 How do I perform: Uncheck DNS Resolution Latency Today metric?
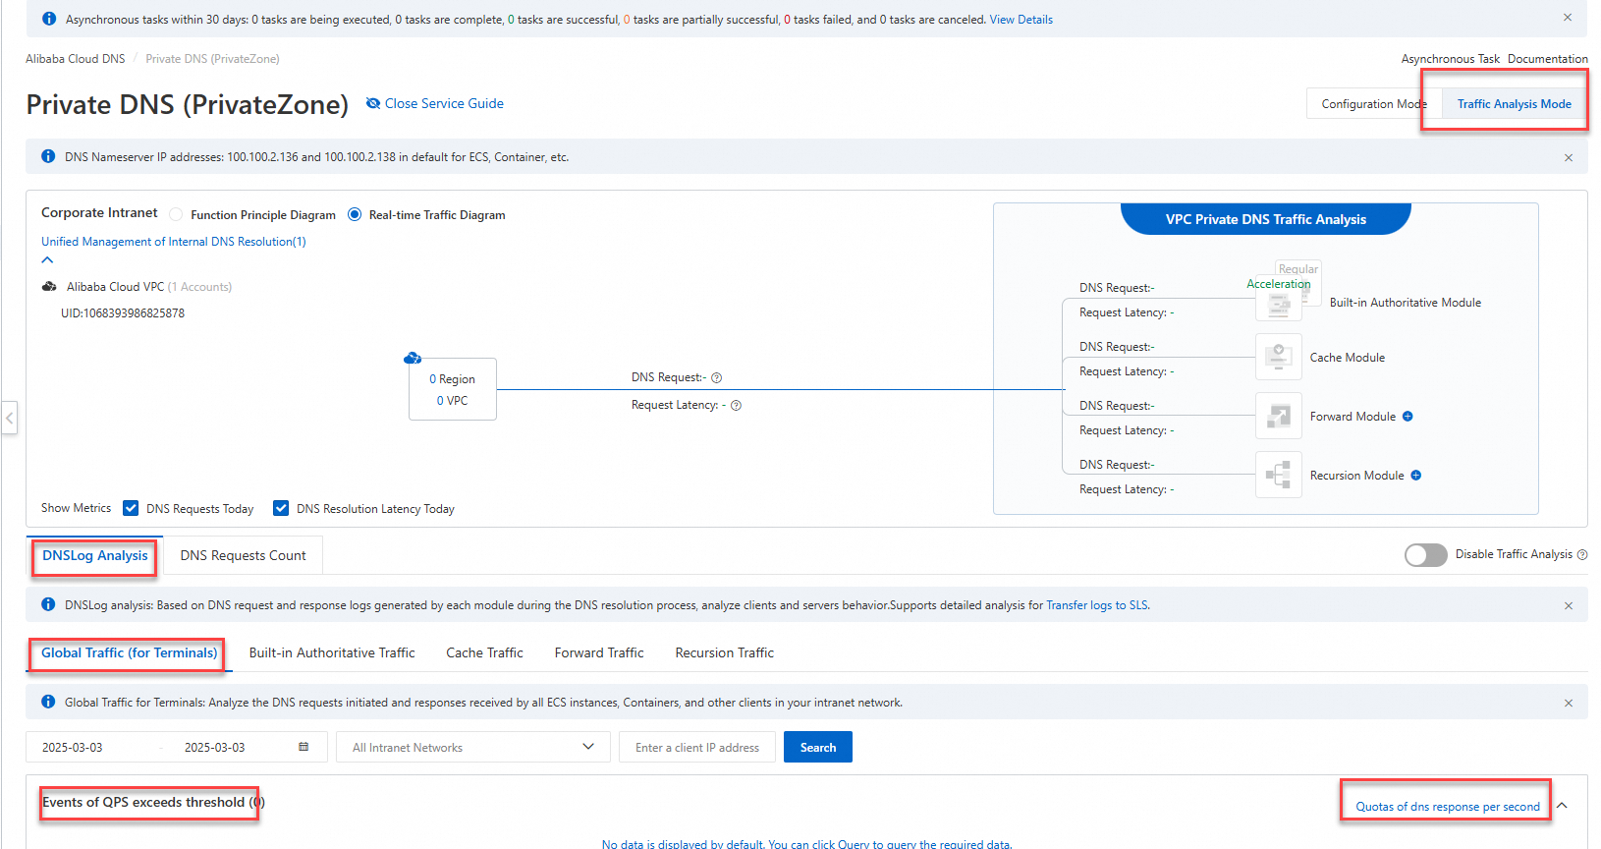click(x=281, y=508)
